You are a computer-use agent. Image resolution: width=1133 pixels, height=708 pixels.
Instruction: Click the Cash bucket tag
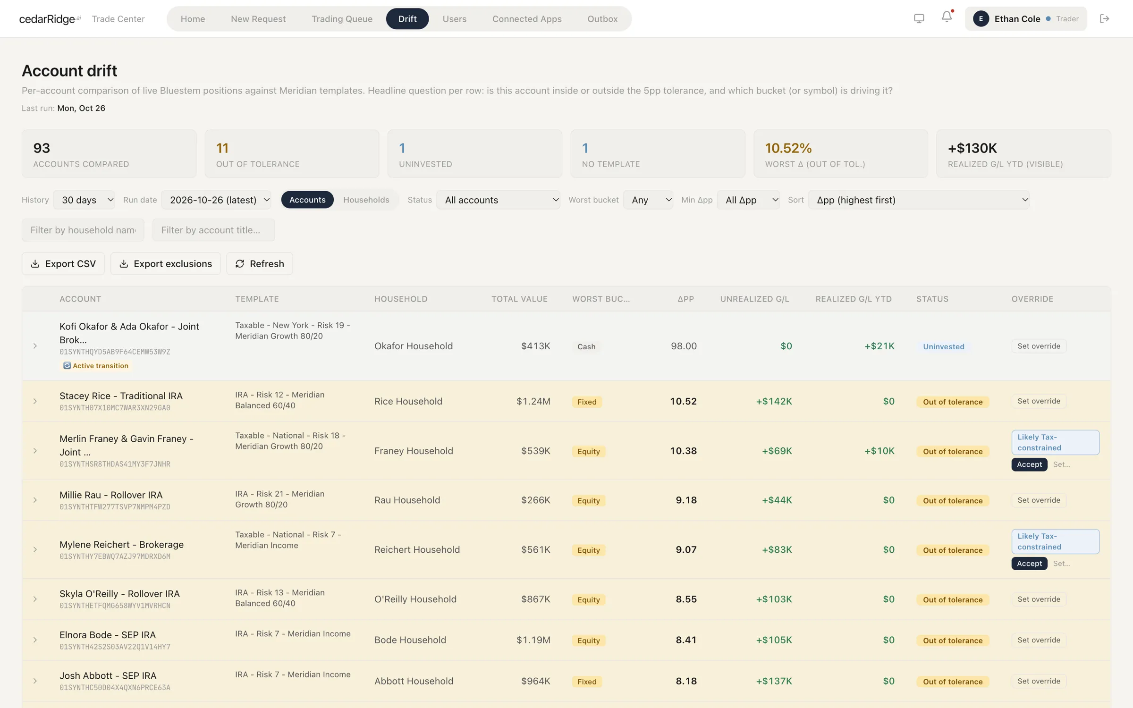click(586, 346)
